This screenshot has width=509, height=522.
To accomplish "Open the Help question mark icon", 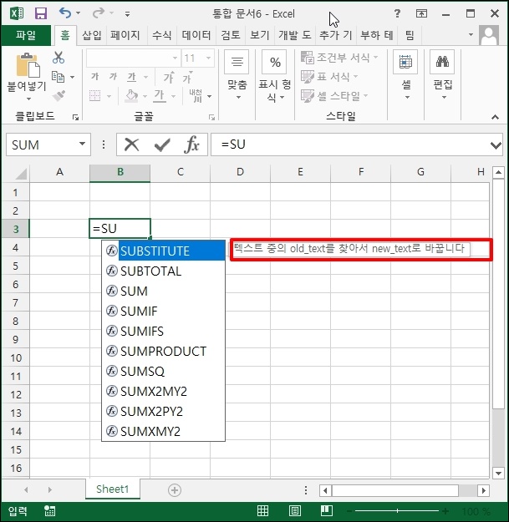I will pyautogui.click(x=397, y=13).
